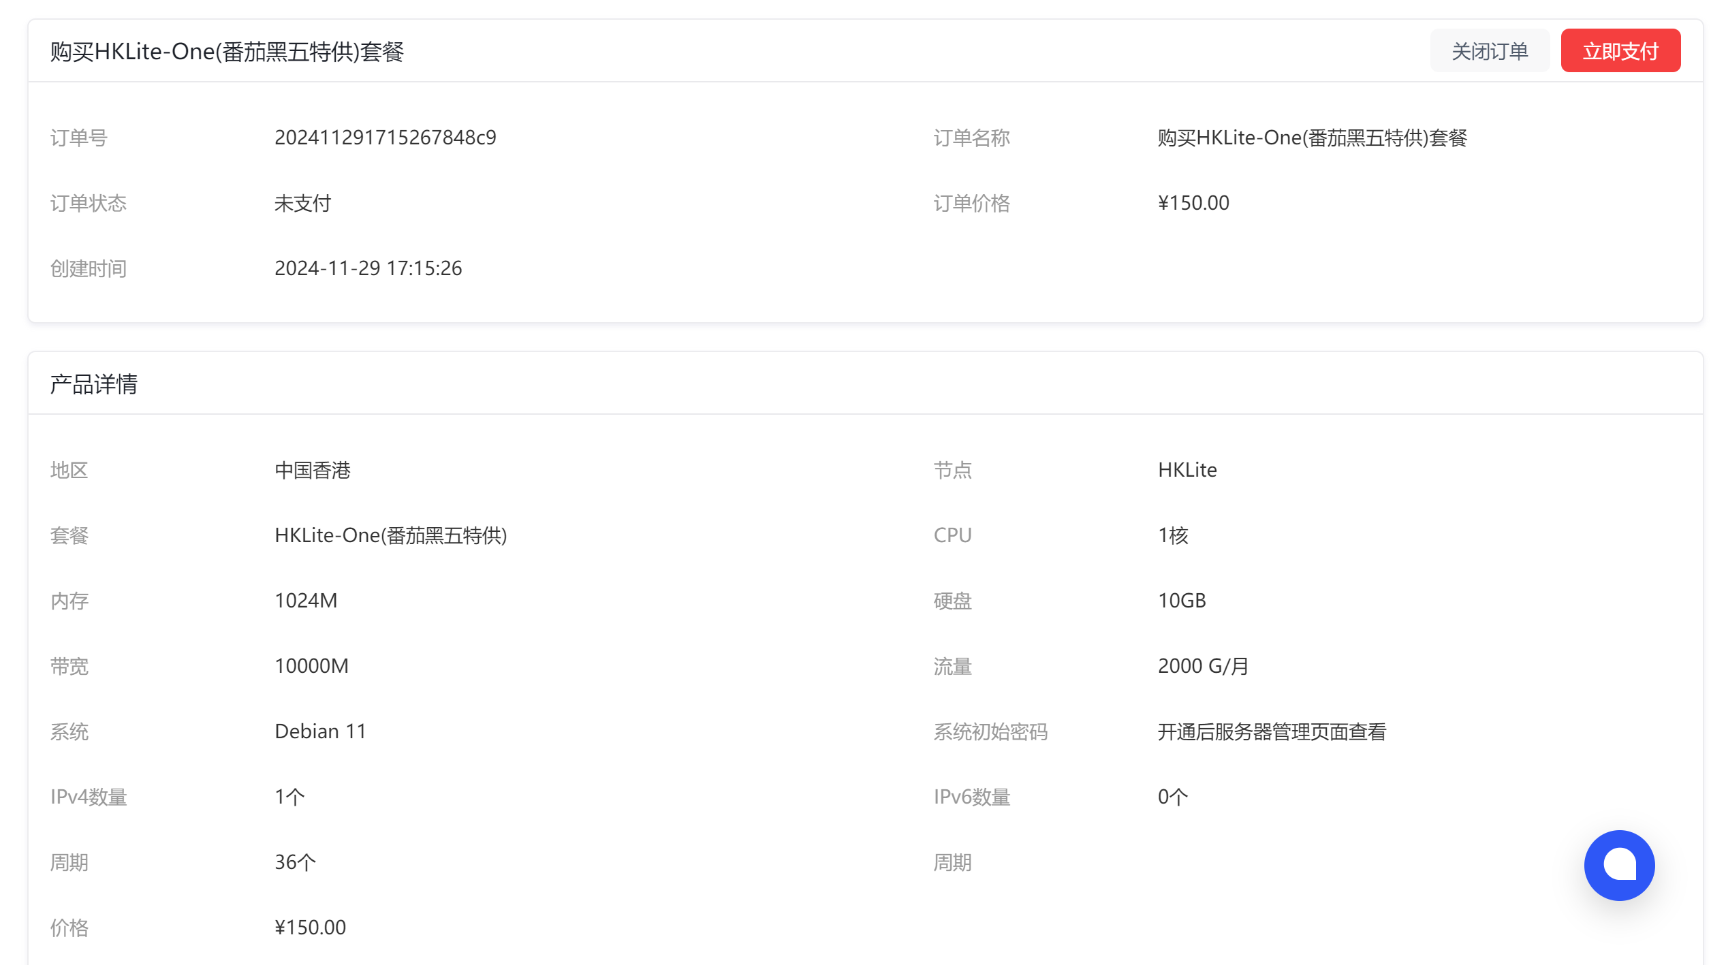The image size is (1711, 965).
Task: Click the 购买HKLite-One page title heading
Action: coord(227,52)
